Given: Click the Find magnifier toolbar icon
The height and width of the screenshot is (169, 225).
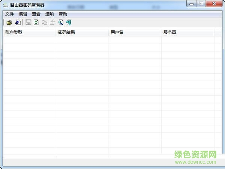Looking at the screenshot, I should pos(61,23).
